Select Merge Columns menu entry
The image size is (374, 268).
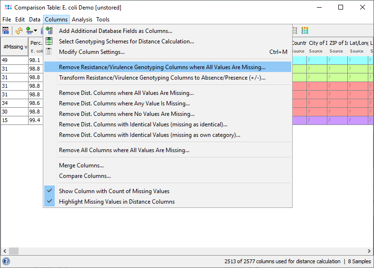[x=81, y=165]
